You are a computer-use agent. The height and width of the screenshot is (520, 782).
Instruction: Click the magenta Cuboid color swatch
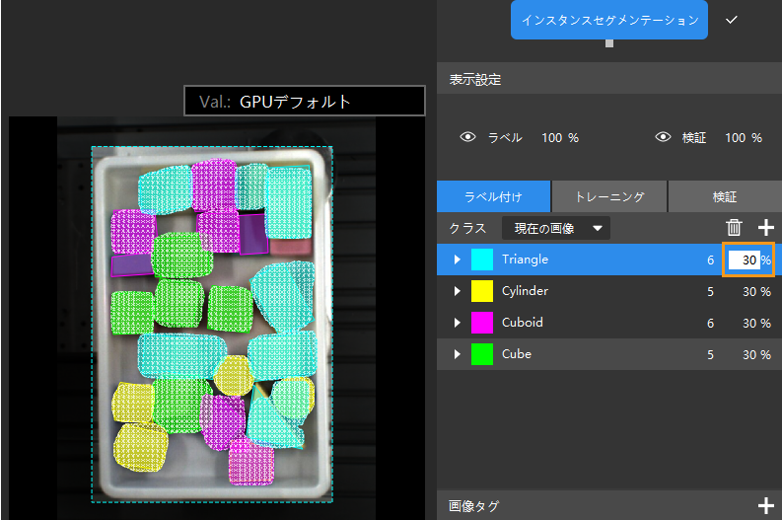click(x=482, y=323)
